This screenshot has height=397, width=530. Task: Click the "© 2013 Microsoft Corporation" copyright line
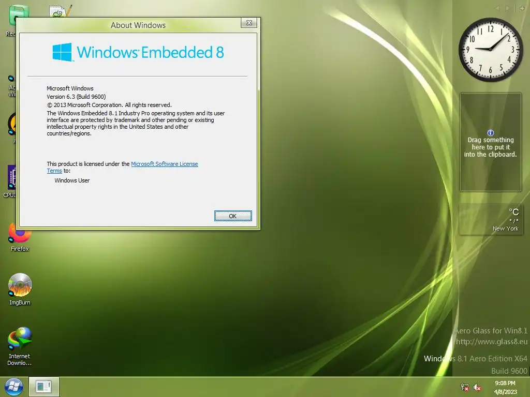109,105
